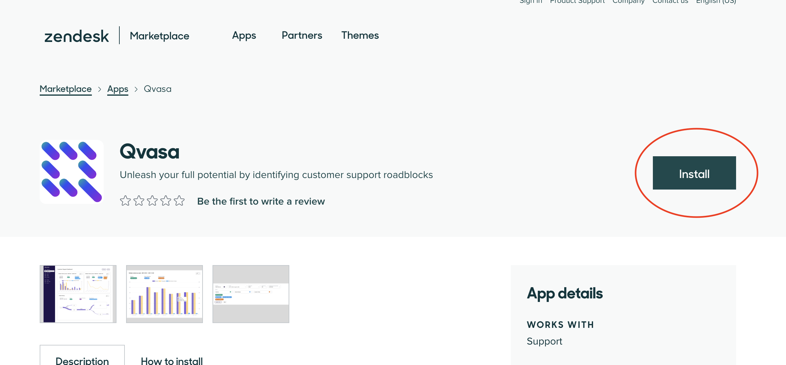Open Product Support link
Viewport: 786px width, 365px height.
(x=577, y=2)
